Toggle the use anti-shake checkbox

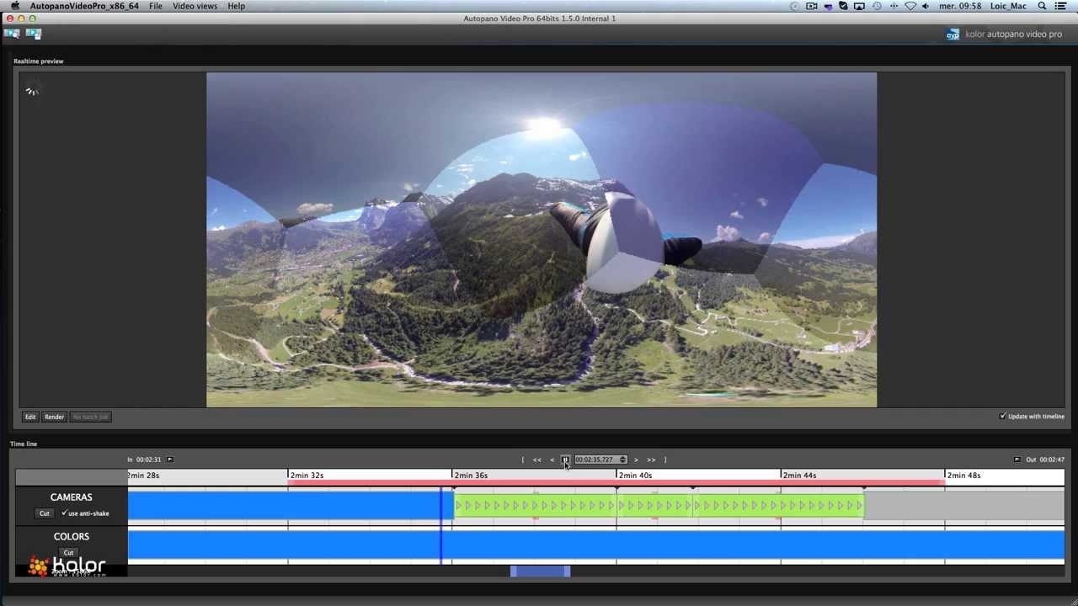(64, 513)
